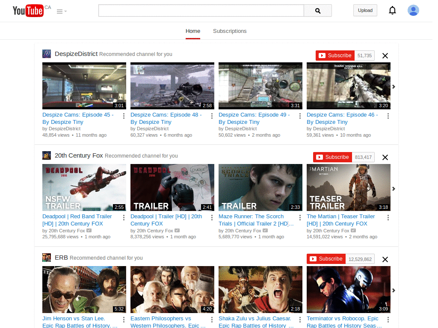Play Eastern vs Western Philosophers thumbnail

pos(172,290)
